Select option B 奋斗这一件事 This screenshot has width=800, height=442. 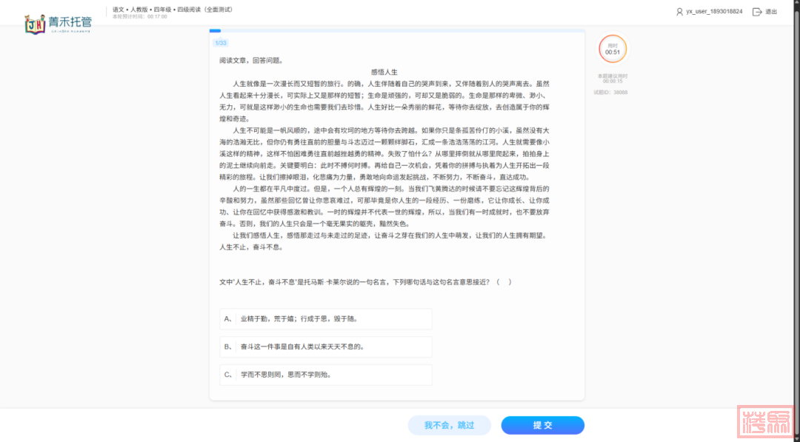tap(326, 346)
